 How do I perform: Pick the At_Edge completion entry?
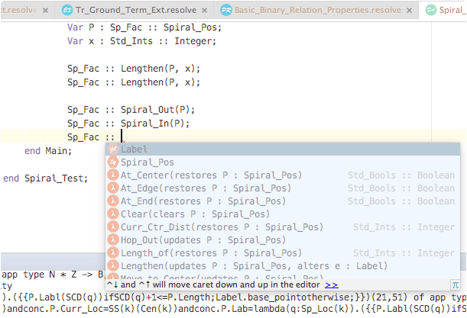coord(283,188)
